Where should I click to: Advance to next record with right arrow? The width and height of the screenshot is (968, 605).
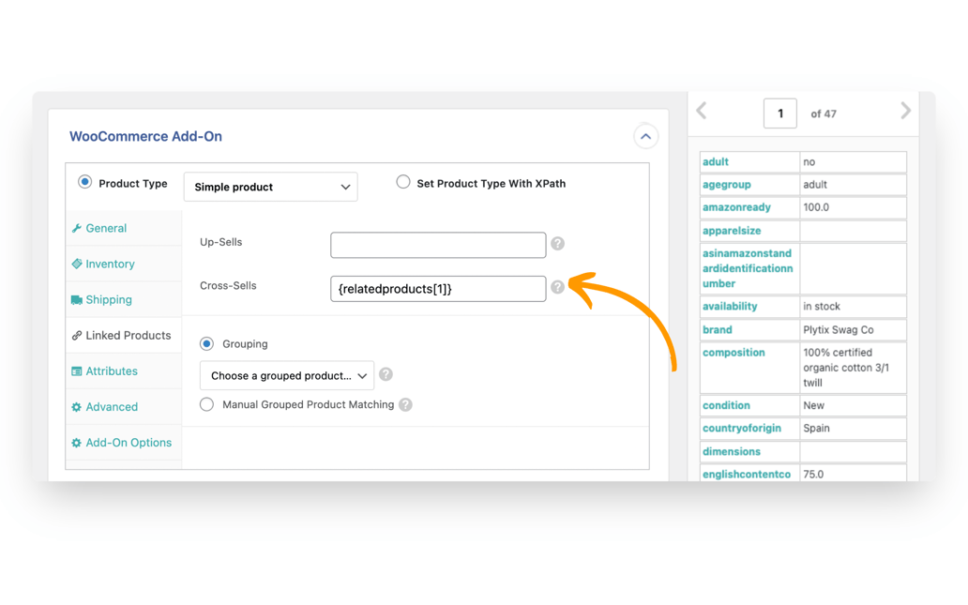pyautogui.click(x=904, y=110)
